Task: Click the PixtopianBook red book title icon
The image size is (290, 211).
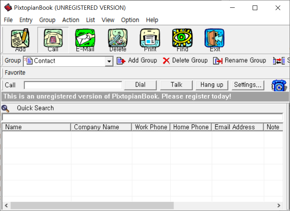Action: pyautogui.click(x=8, y=7)
